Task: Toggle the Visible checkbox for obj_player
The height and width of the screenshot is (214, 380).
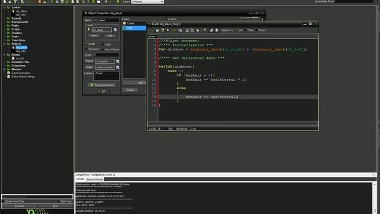Action: (x=86, y=43)
